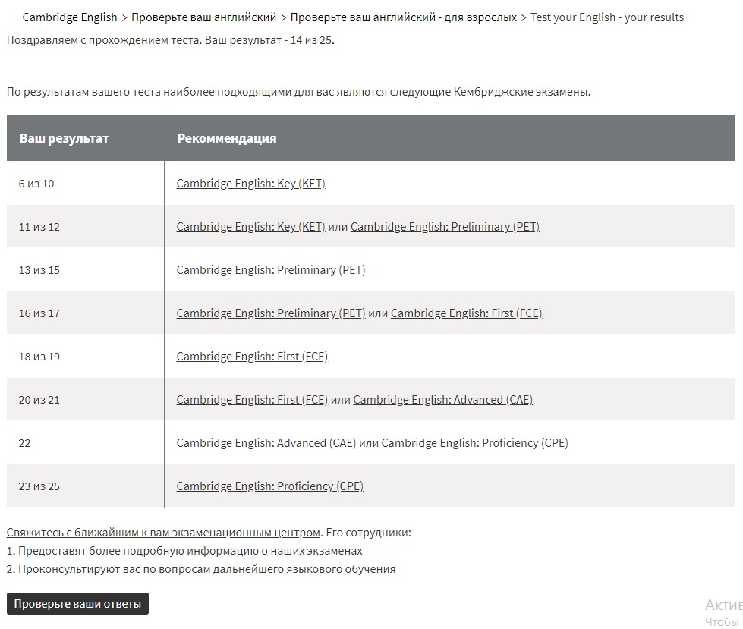This screenshot has height=629, width=743.
Task: Open Proficiency (CPE) link in the '23 из 25' row
Action: point(269,486)
